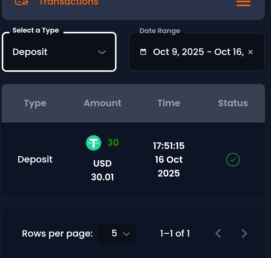Click the green 30 amount value
The width and height of the screenshot is (271, 258).
click(113, 143)
